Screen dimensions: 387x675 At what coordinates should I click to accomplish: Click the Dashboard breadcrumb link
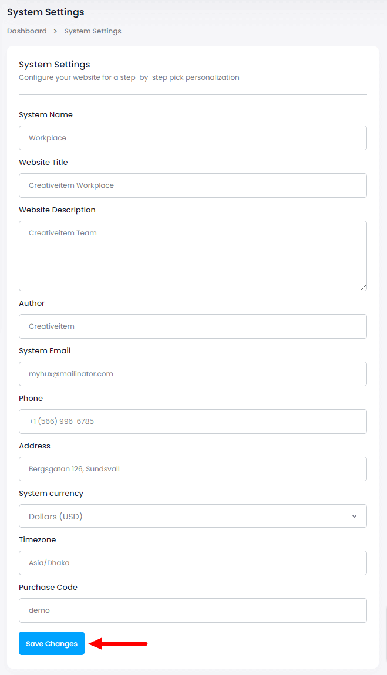pyautogui.click(x=26, y=31)
